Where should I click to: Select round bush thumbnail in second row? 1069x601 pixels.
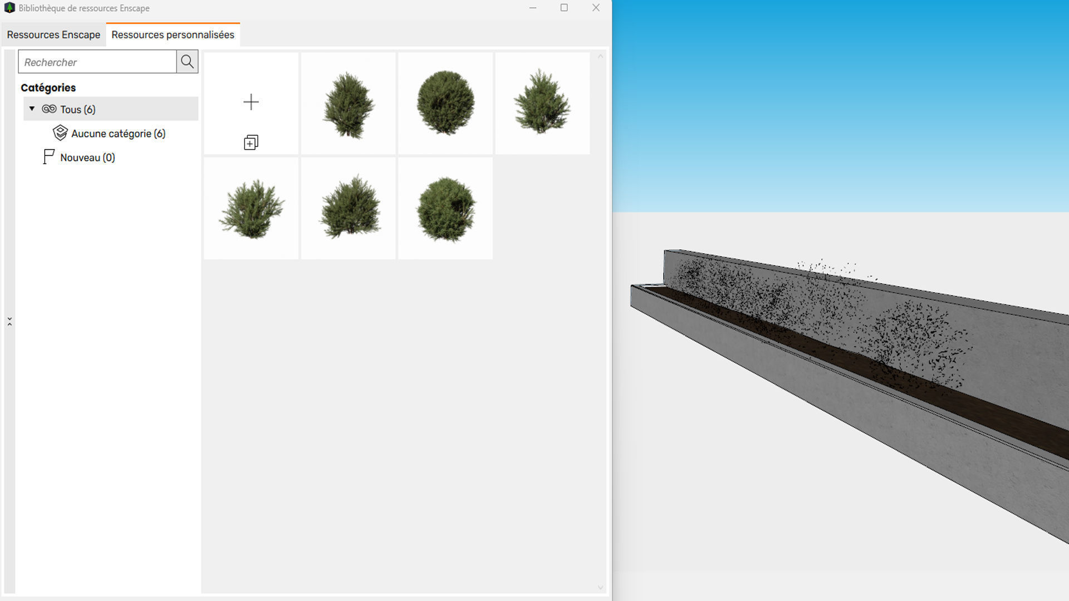[445, 208]
